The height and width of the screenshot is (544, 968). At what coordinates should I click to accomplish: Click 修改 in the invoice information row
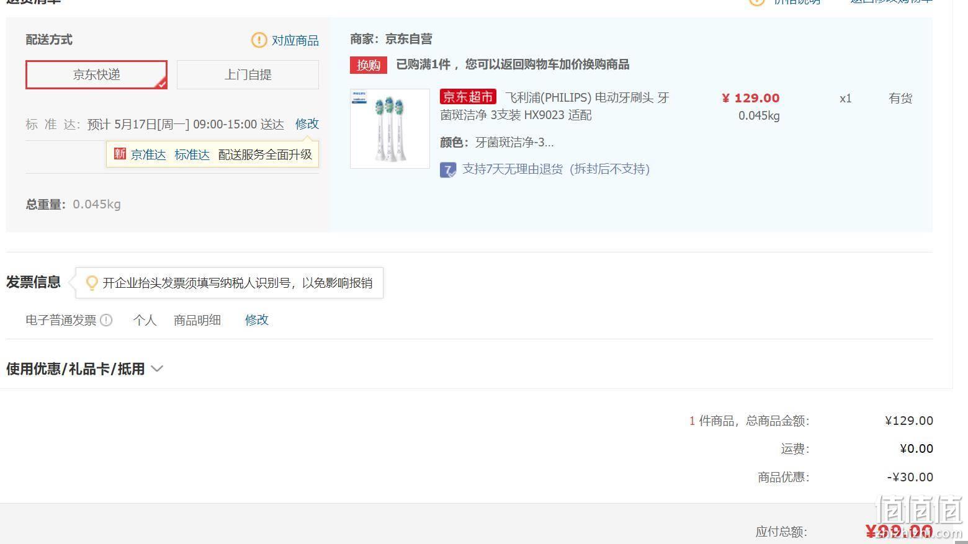coord(256,320)
